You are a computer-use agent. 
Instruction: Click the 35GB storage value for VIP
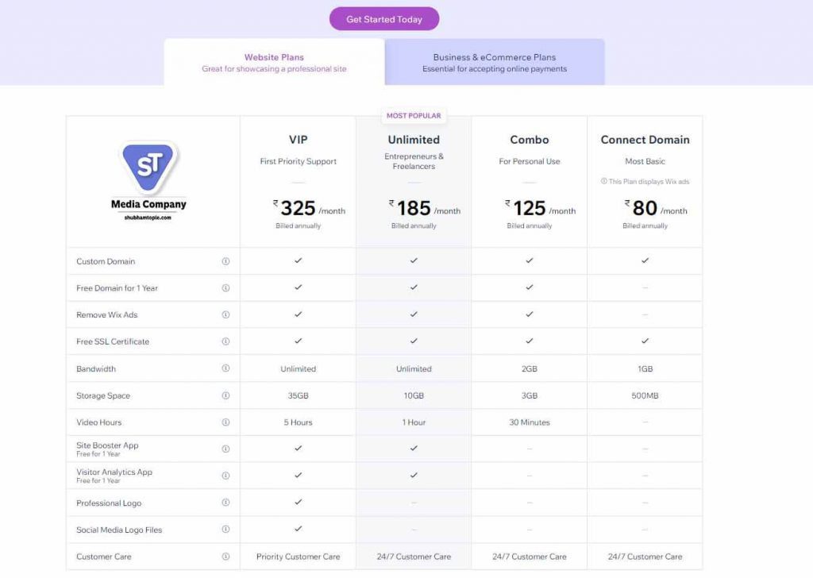(299, 395)
